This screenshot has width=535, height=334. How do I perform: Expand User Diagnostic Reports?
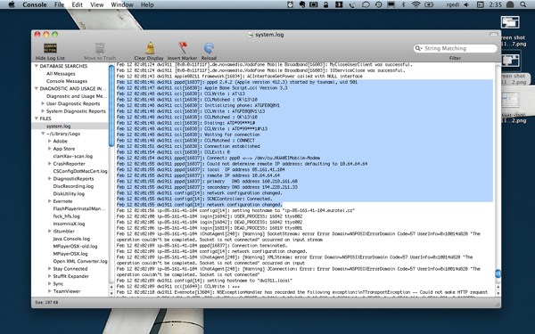coord(43,103)
